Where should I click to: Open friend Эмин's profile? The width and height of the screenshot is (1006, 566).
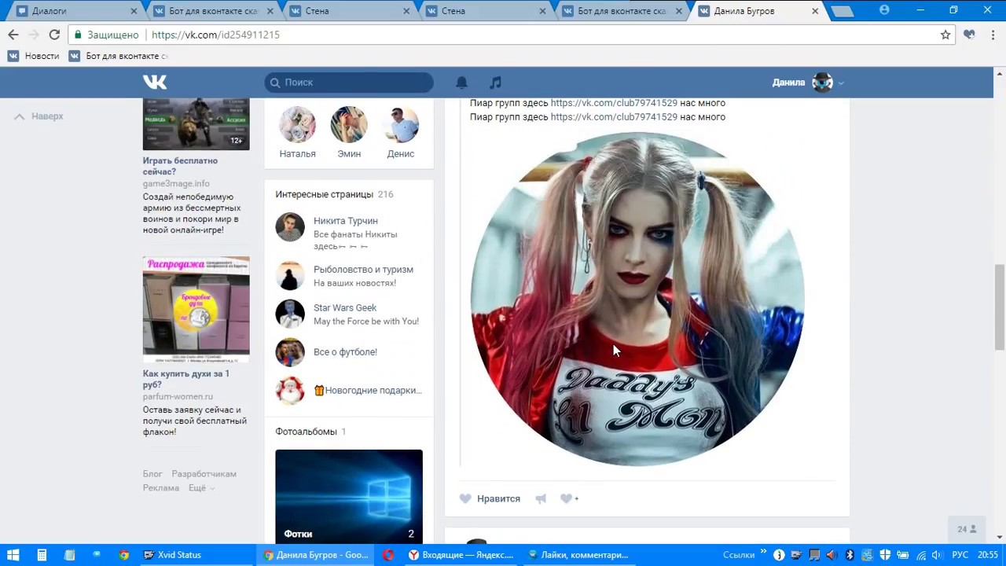click(x=349, y=132)
